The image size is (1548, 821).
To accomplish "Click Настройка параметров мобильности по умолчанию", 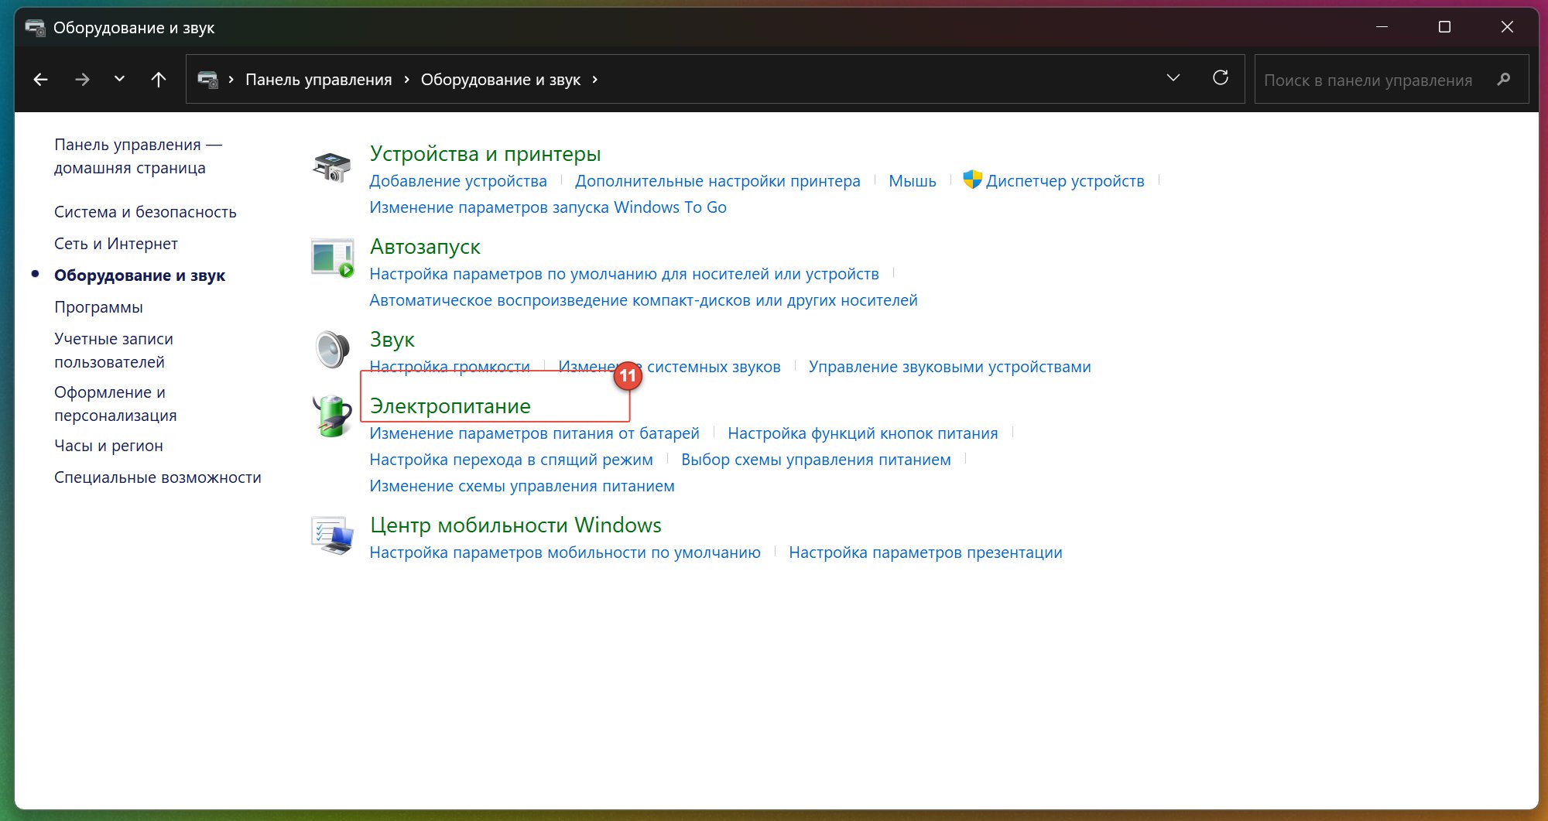I will click(565, 552).
